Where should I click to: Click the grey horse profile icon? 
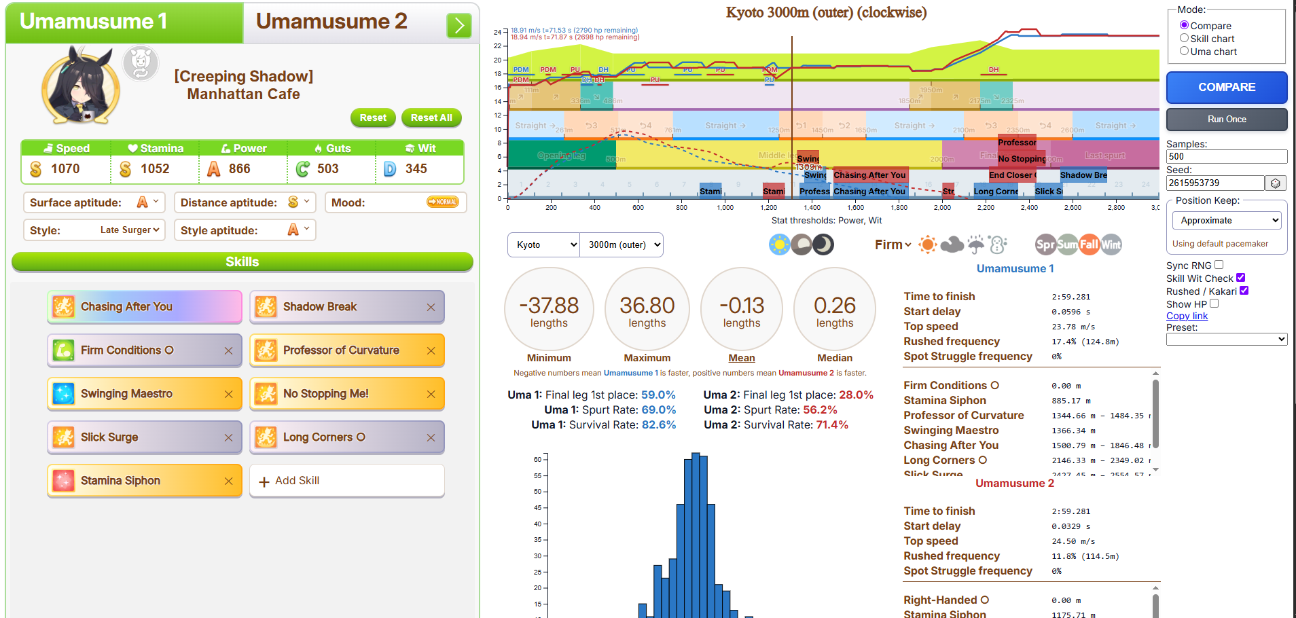pos(141,64)
